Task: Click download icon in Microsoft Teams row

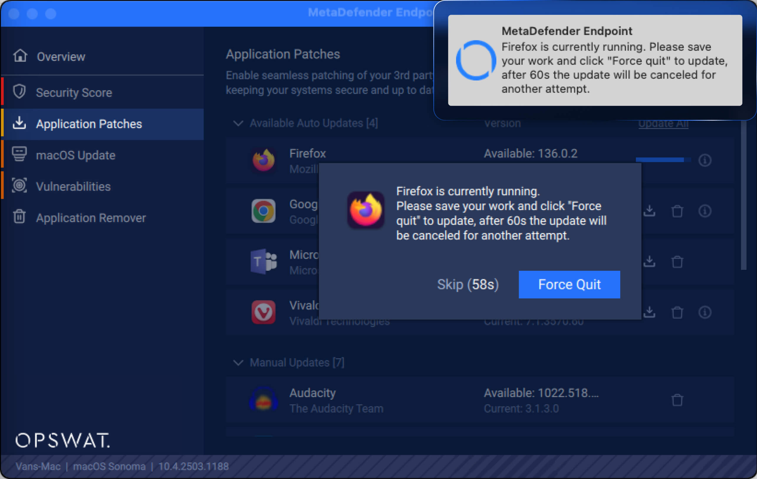Action: (x=649, y=262)
